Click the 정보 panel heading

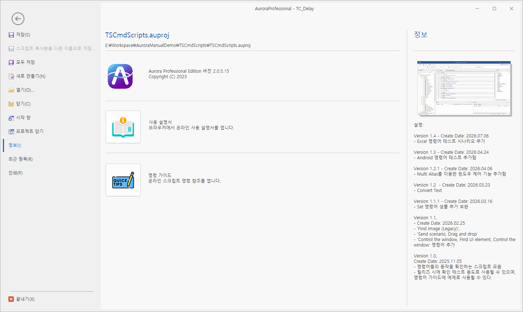pos(421,35)
